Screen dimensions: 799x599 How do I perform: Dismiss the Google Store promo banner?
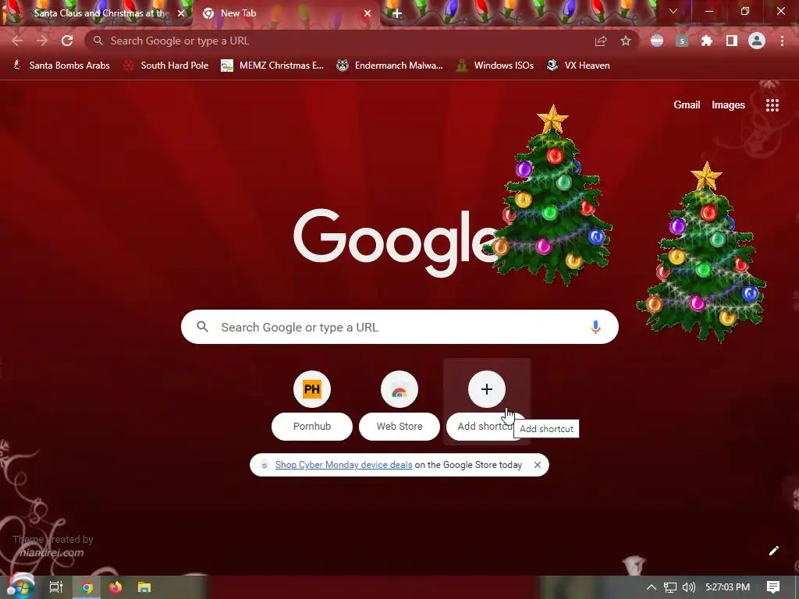pyautogui.click(x=537, y=465)
